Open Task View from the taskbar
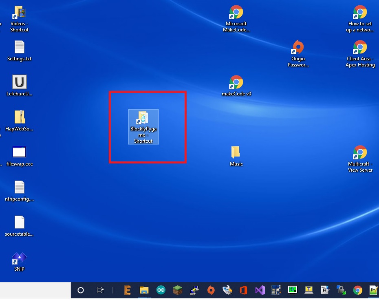Screen dimensions: 379x300 click(100, 290)
